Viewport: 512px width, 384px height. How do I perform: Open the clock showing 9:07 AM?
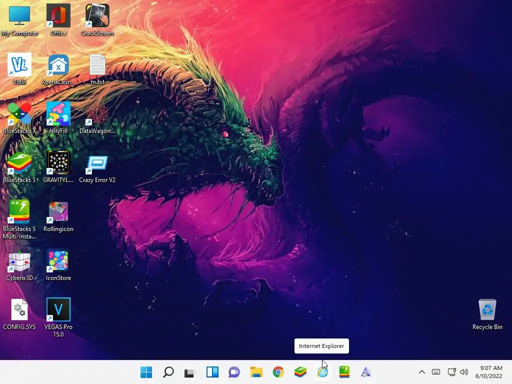pos(489,372)
